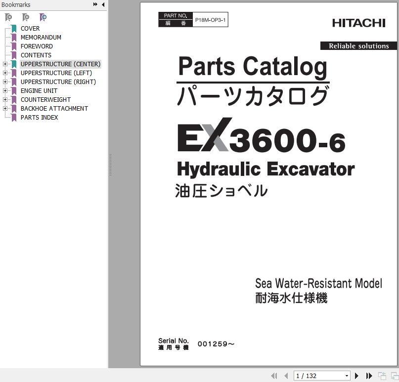Click the Bookmarks panel title
Screen dimensions: 399x382
[16, 4]
